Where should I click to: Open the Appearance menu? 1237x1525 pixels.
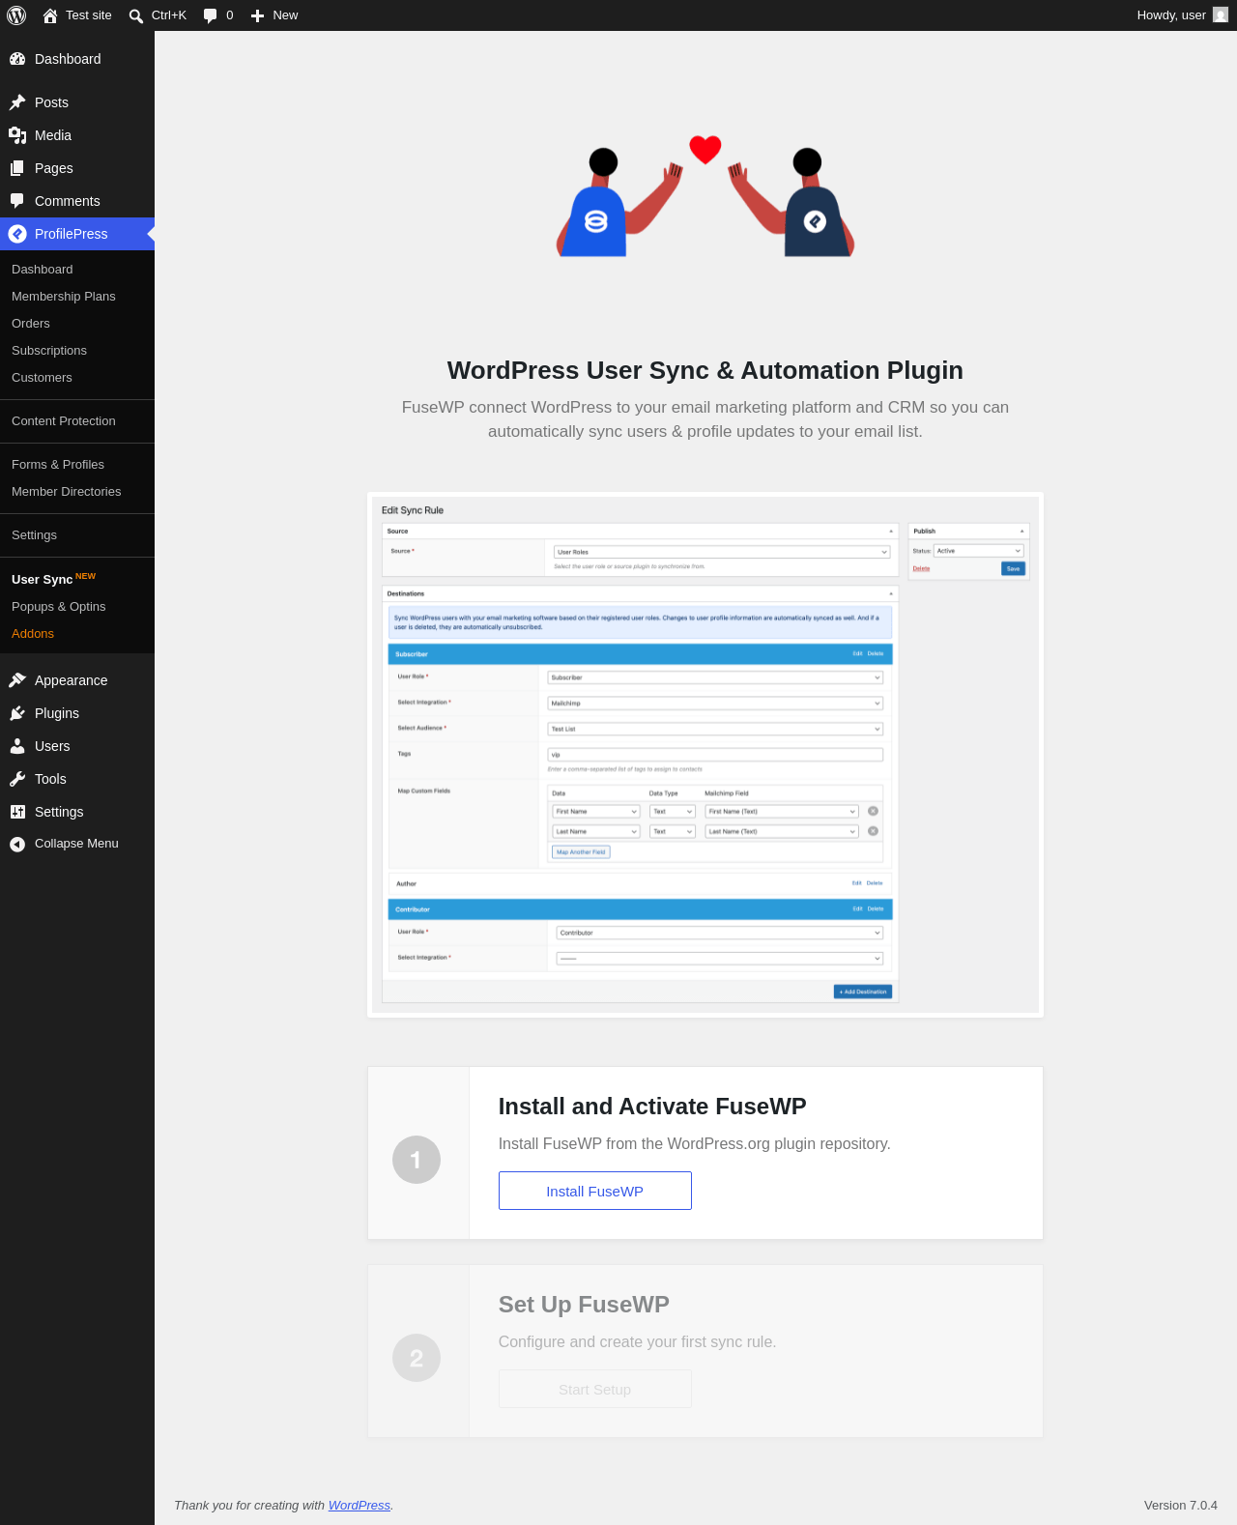click(x=77, y=680)
